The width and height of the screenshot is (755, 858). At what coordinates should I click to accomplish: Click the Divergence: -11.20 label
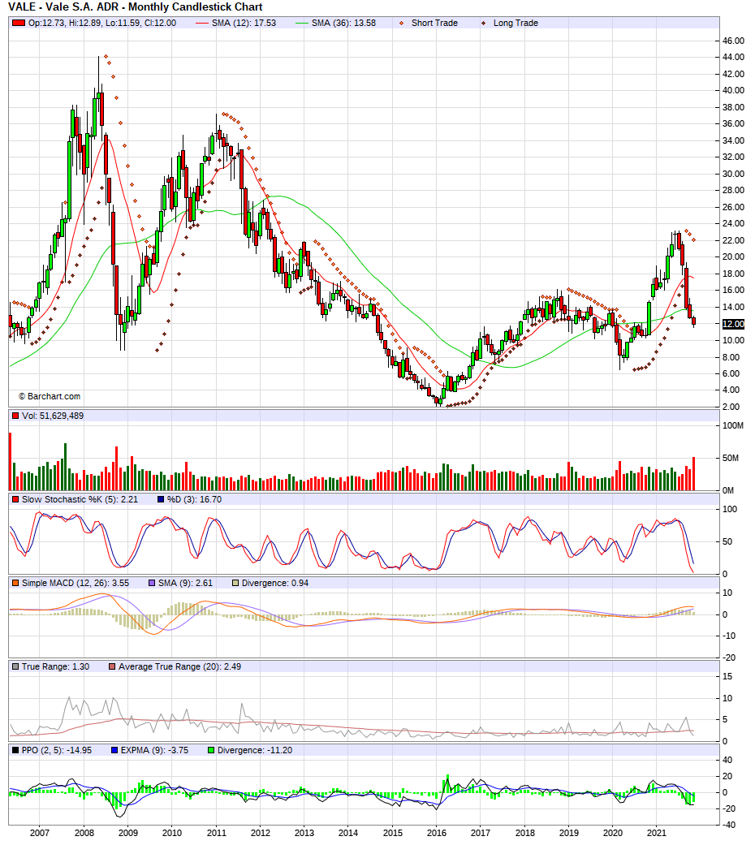[x=255, y=750]
